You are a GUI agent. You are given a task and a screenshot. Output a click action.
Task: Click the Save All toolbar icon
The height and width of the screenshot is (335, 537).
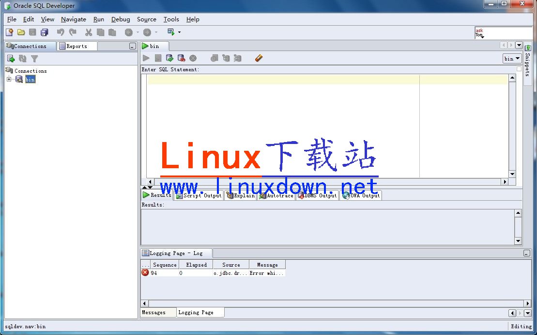point(45,32)
